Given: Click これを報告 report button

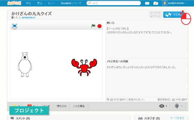Looking at the screenshot, I should [79, 106].
